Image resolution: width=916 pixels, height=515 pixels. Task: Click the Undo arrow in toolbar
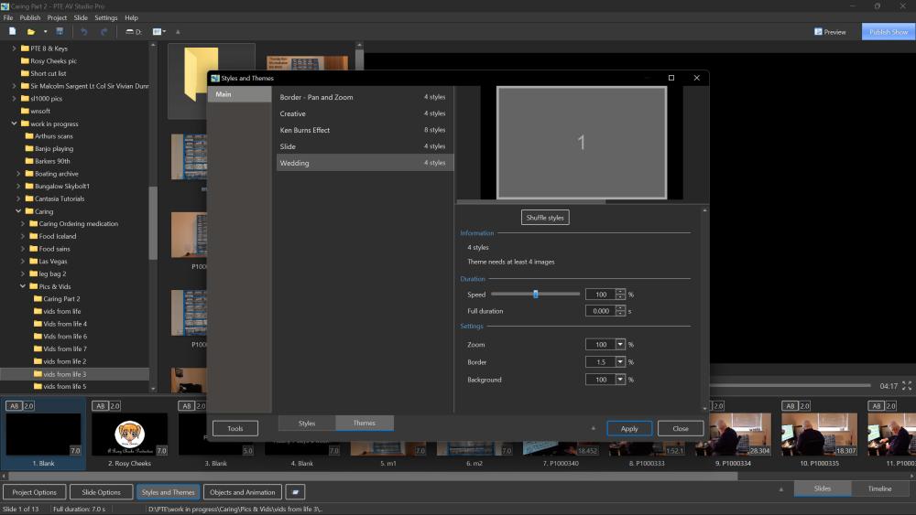coord(84,31)
